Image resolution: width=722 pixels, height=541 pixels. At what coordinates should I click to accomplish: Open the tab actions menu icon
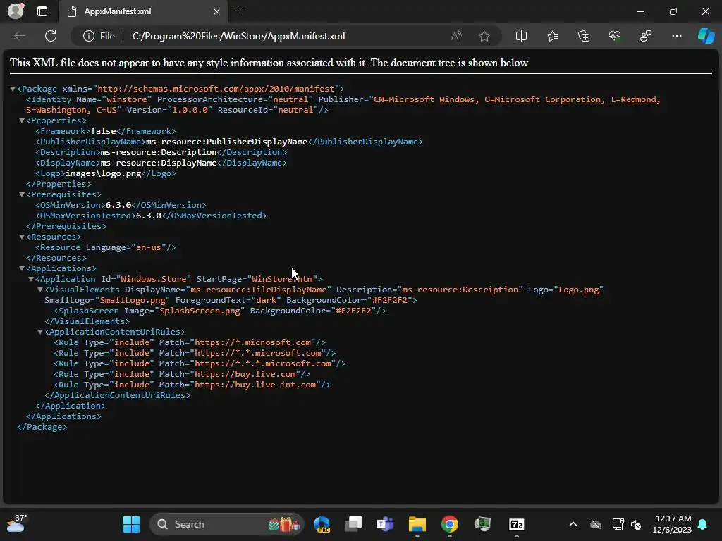[42, 11]
